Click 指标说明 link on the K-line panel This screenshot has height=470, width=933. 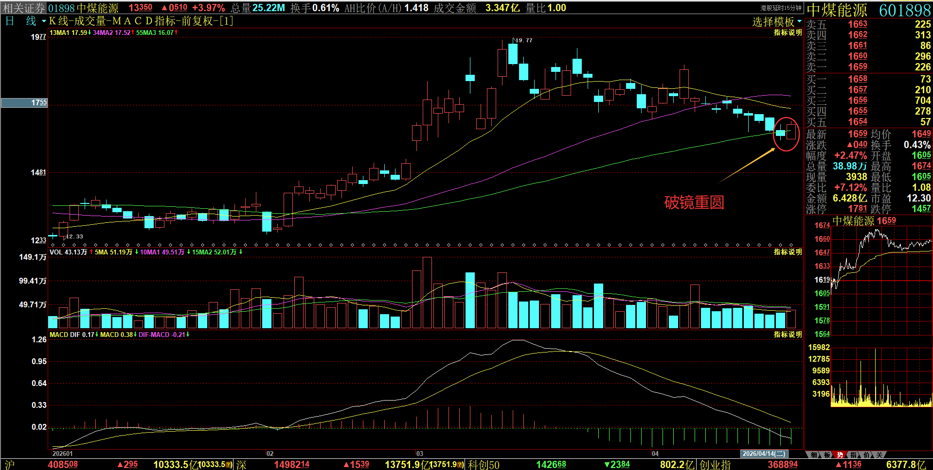(x=788, y=33)
